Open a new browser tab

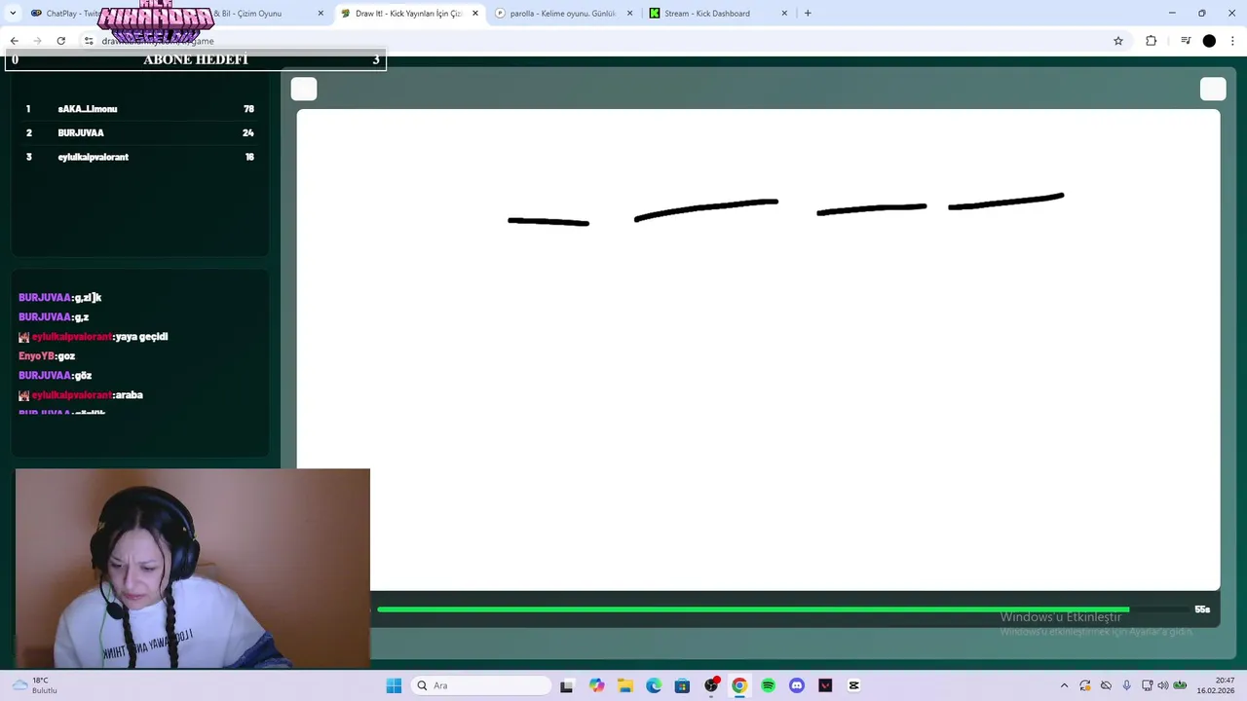[808, 14]
